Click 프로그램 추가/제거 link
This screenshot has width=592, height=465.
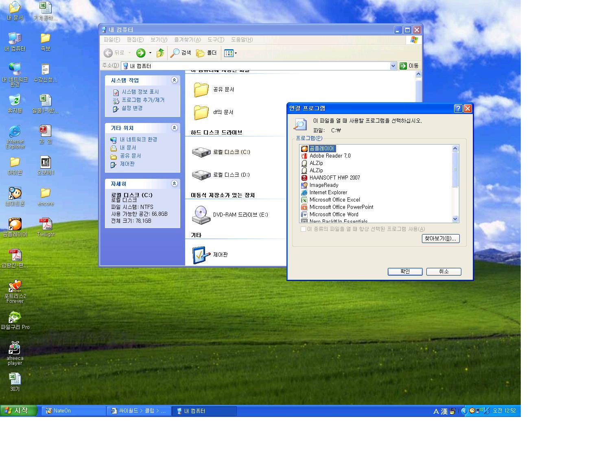click(x=143, y=100)
